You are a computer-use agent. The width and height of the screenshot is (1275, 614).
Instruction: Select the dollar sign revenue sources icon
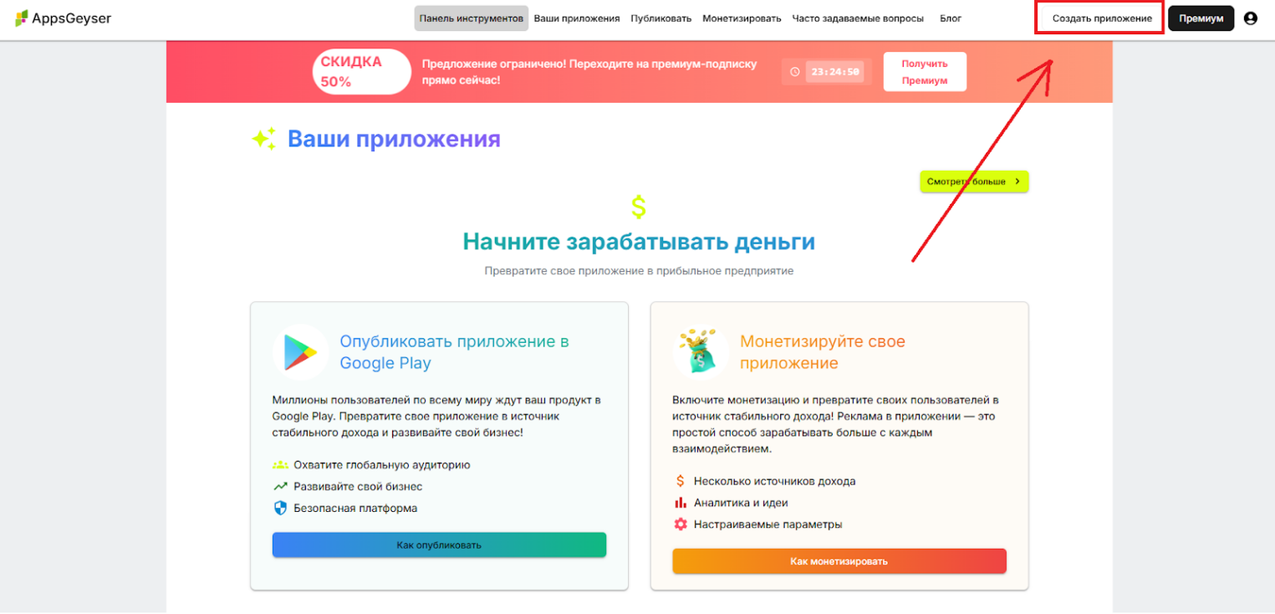(x=679, y=481)
